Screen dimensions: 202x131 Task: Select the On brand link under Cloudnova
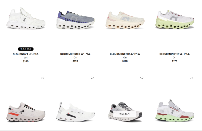tap(26, 58)
